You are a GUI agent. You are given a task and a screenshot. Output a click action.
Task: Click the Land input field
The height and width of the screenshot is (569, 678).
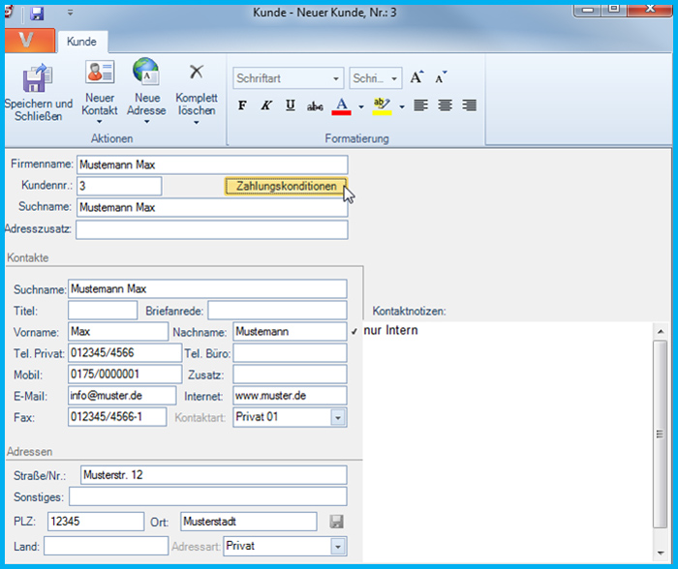tap(106, 546)
